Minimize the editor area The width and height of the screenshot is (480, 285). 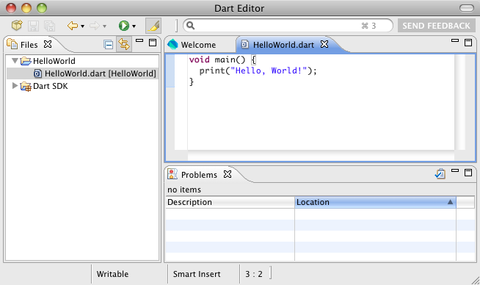coord(455,40)
